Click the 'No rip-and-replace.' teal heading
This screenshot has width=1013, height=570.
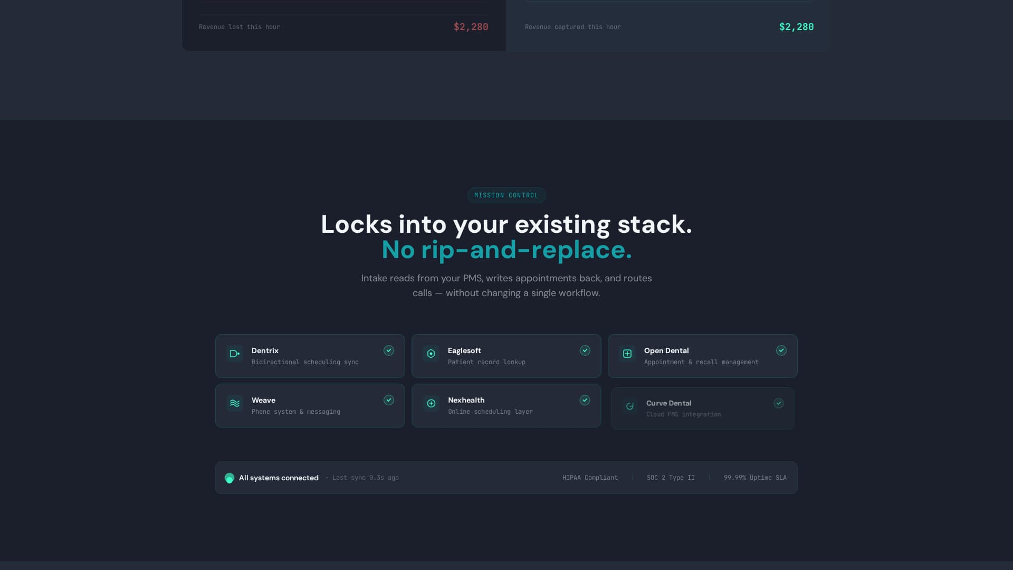pyautogui.click(x=506, y=250)
